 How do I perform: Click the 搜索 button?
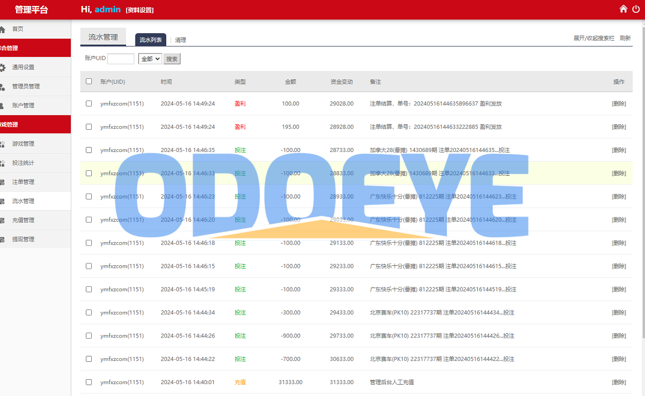coord(172,59)
